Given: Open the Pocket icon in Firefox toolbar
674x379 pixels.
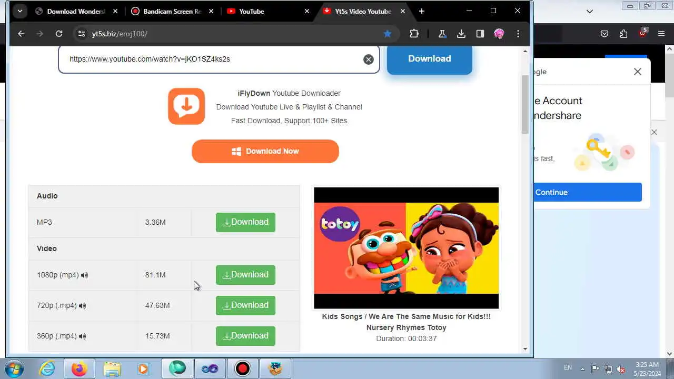Looking at the screenshot, I should click(604, 34).
